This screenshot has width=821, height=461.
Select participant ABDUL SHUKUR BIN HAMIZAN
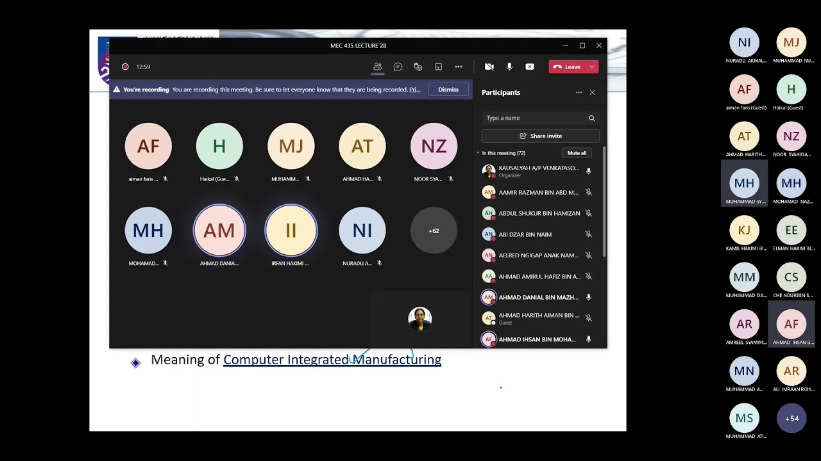click(539, 213)
